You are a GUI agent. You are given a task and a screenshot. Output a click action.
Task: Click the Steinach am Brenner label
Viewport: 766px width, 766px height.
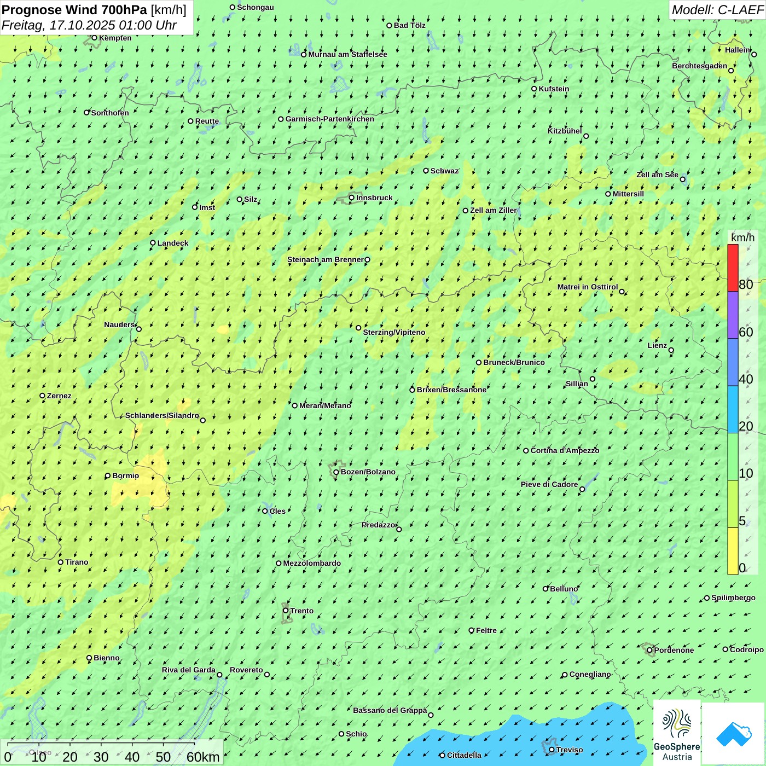tap(325, 259)
